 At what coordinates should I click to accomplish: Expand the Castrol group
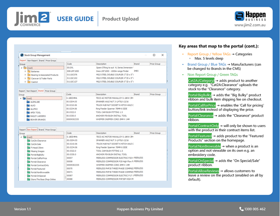point(25,82)
